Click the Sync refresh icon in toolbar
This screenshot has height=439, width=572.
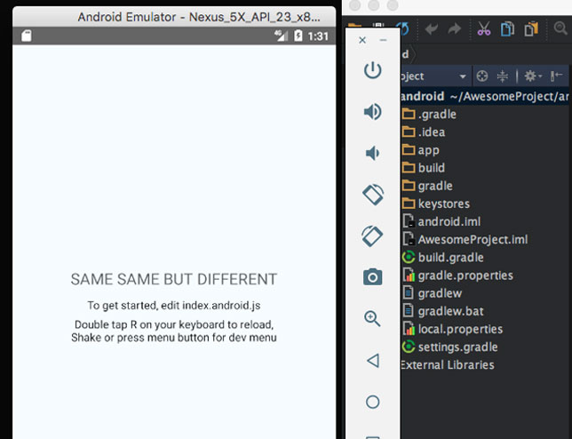pyautogui.click(x=404, y=28)
